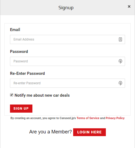Click the bold 'Password' field label

(19, 52)
